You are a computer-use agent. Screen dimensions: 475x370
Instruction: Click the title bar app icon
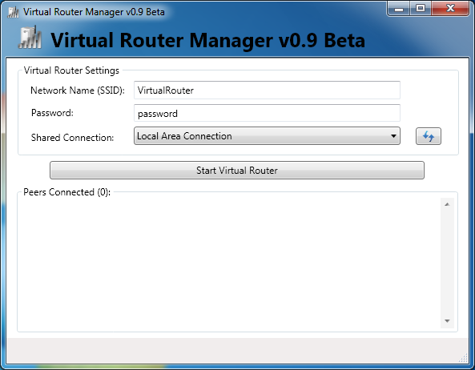coord(13,12)
